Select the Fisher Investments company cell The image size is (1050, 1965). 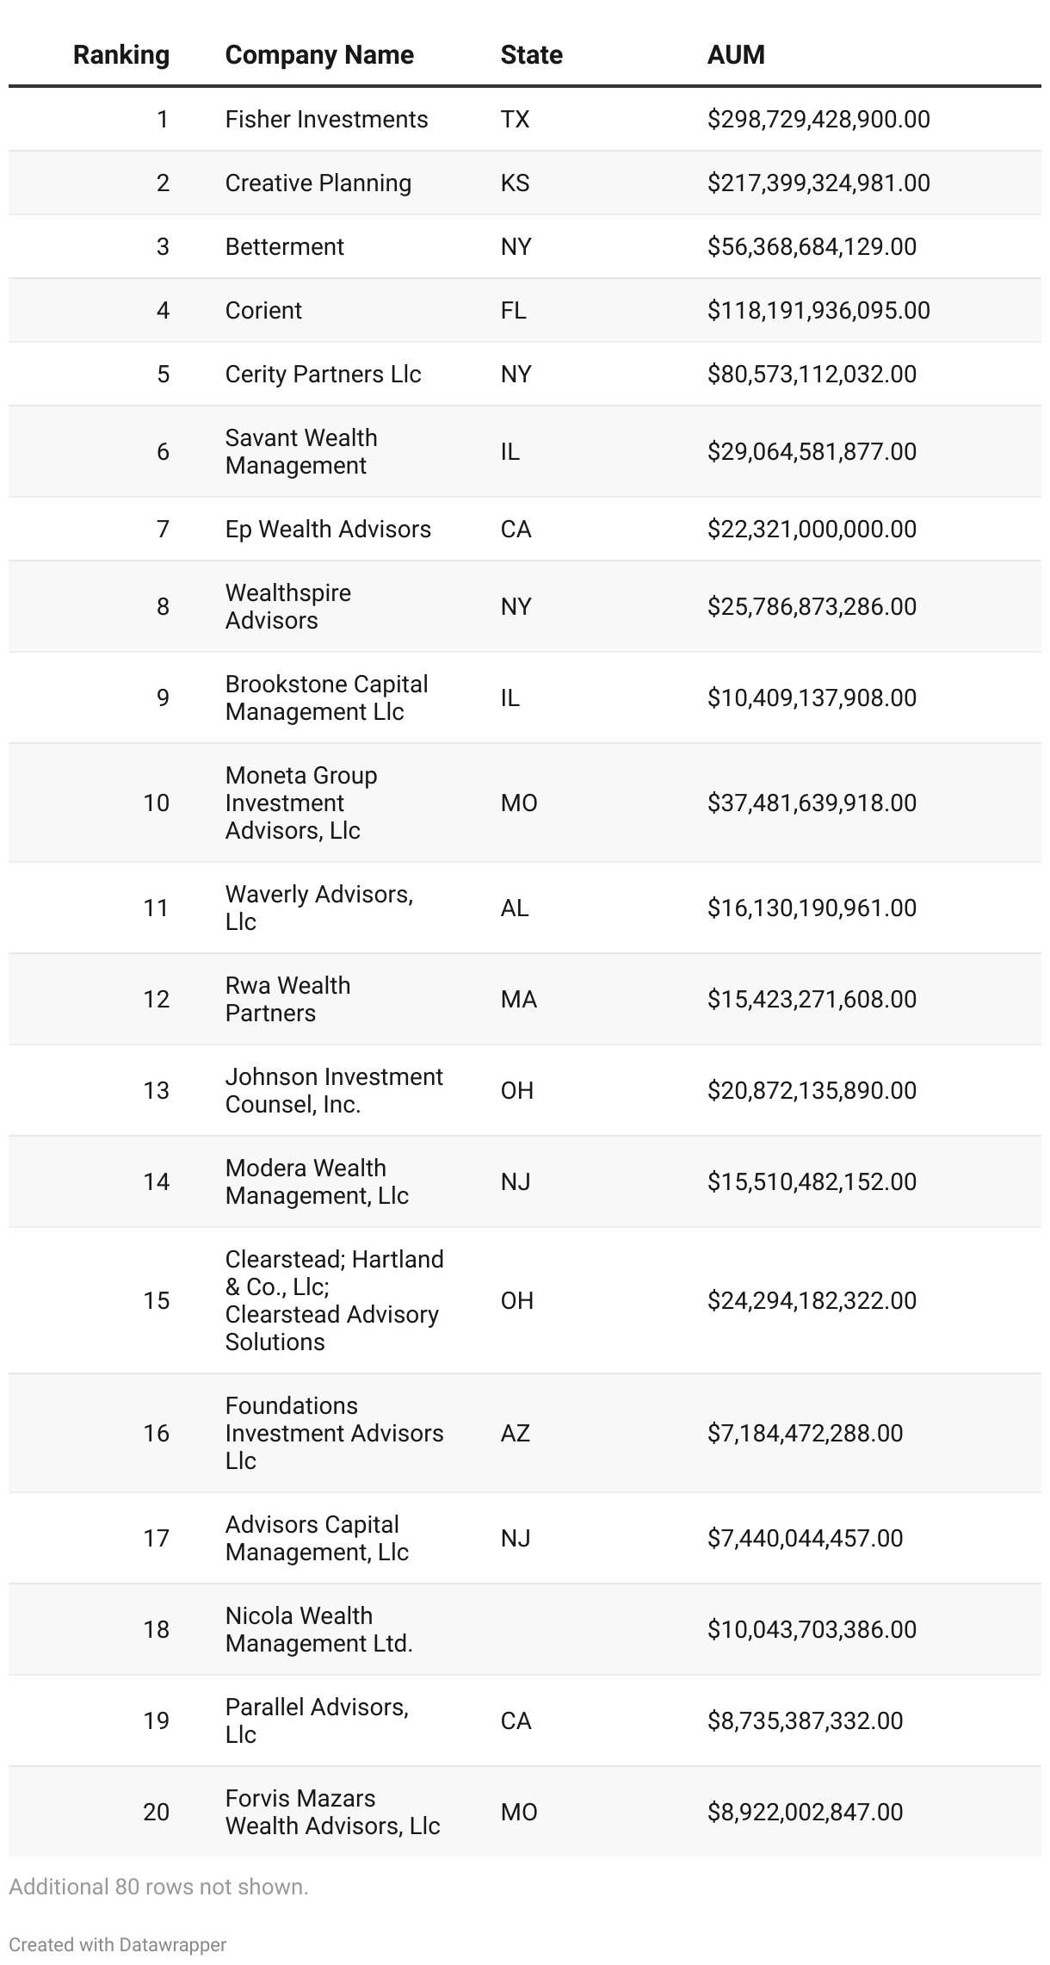point(326,119)
